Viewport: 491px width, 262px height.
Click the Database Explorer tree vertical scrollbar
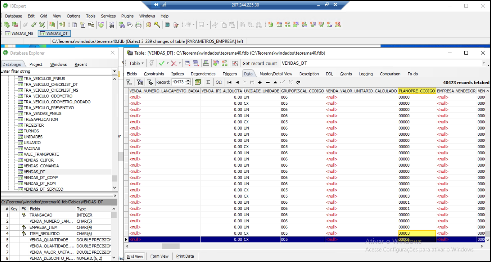point(115,133)
